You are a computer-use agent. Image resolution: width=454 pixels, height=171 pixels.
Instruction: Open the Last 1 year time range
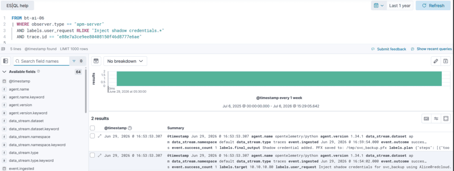coord(400,5)
